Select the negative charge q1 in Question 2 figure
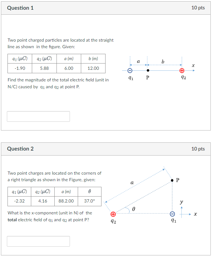212x256 pixels. pyautogui.click(x=173, y=214)
